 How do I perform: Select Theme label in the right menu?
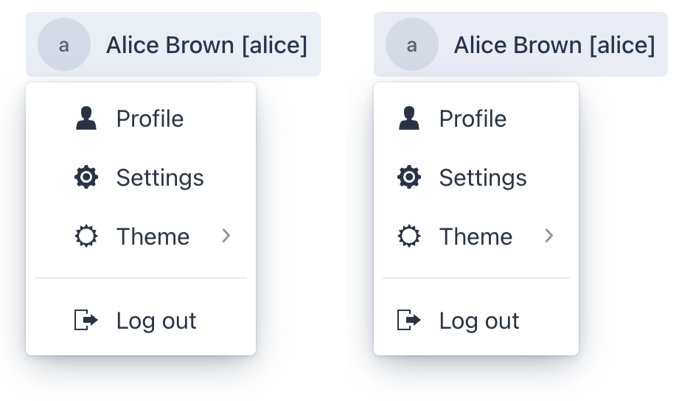pyautogui.click(x=476, y=237)
